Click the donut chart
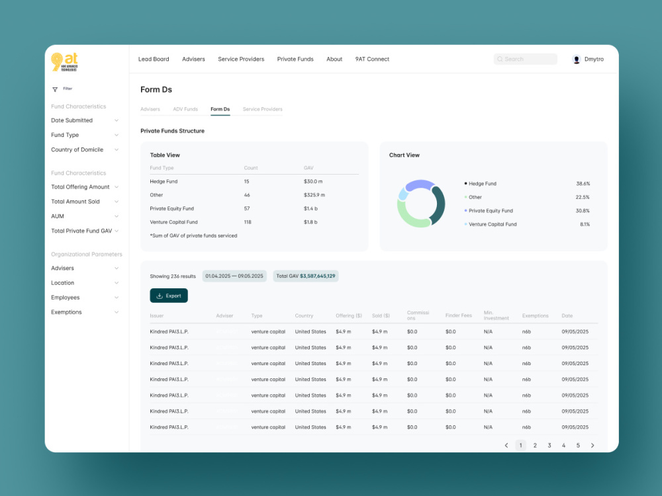Image resolution: width=662 pixels, height=496 pixels. click(x=421, y=204)
